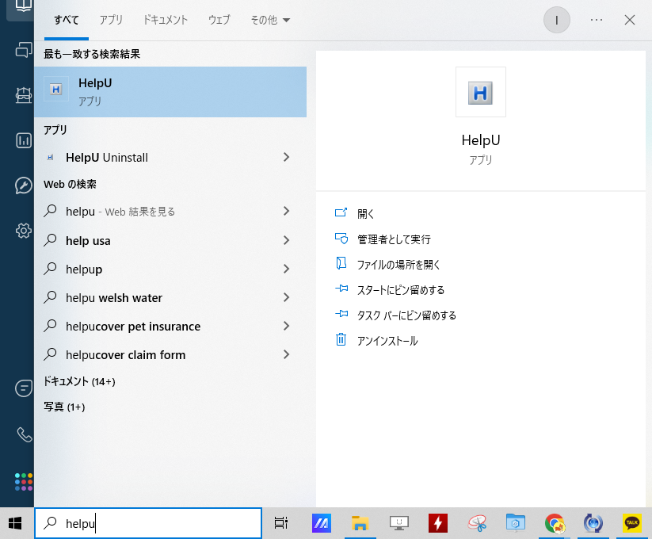
Task: Open the gear settings sidebar icon
Action: [x=24, y=231]
